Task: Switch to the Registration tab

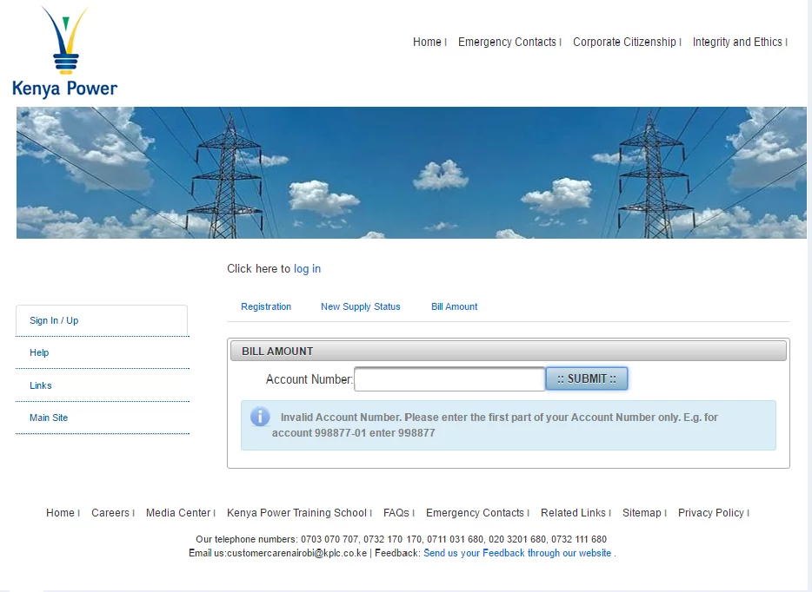Action: click(266, 306)
